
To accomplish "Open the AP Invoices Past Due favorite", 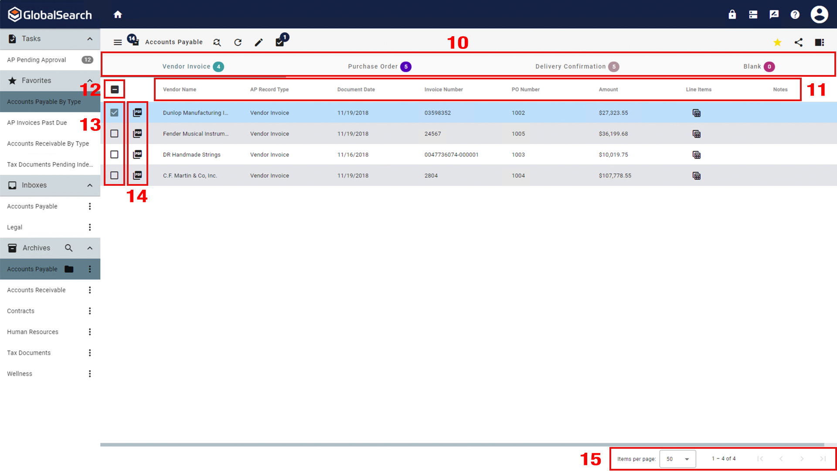I will (37, 123).
